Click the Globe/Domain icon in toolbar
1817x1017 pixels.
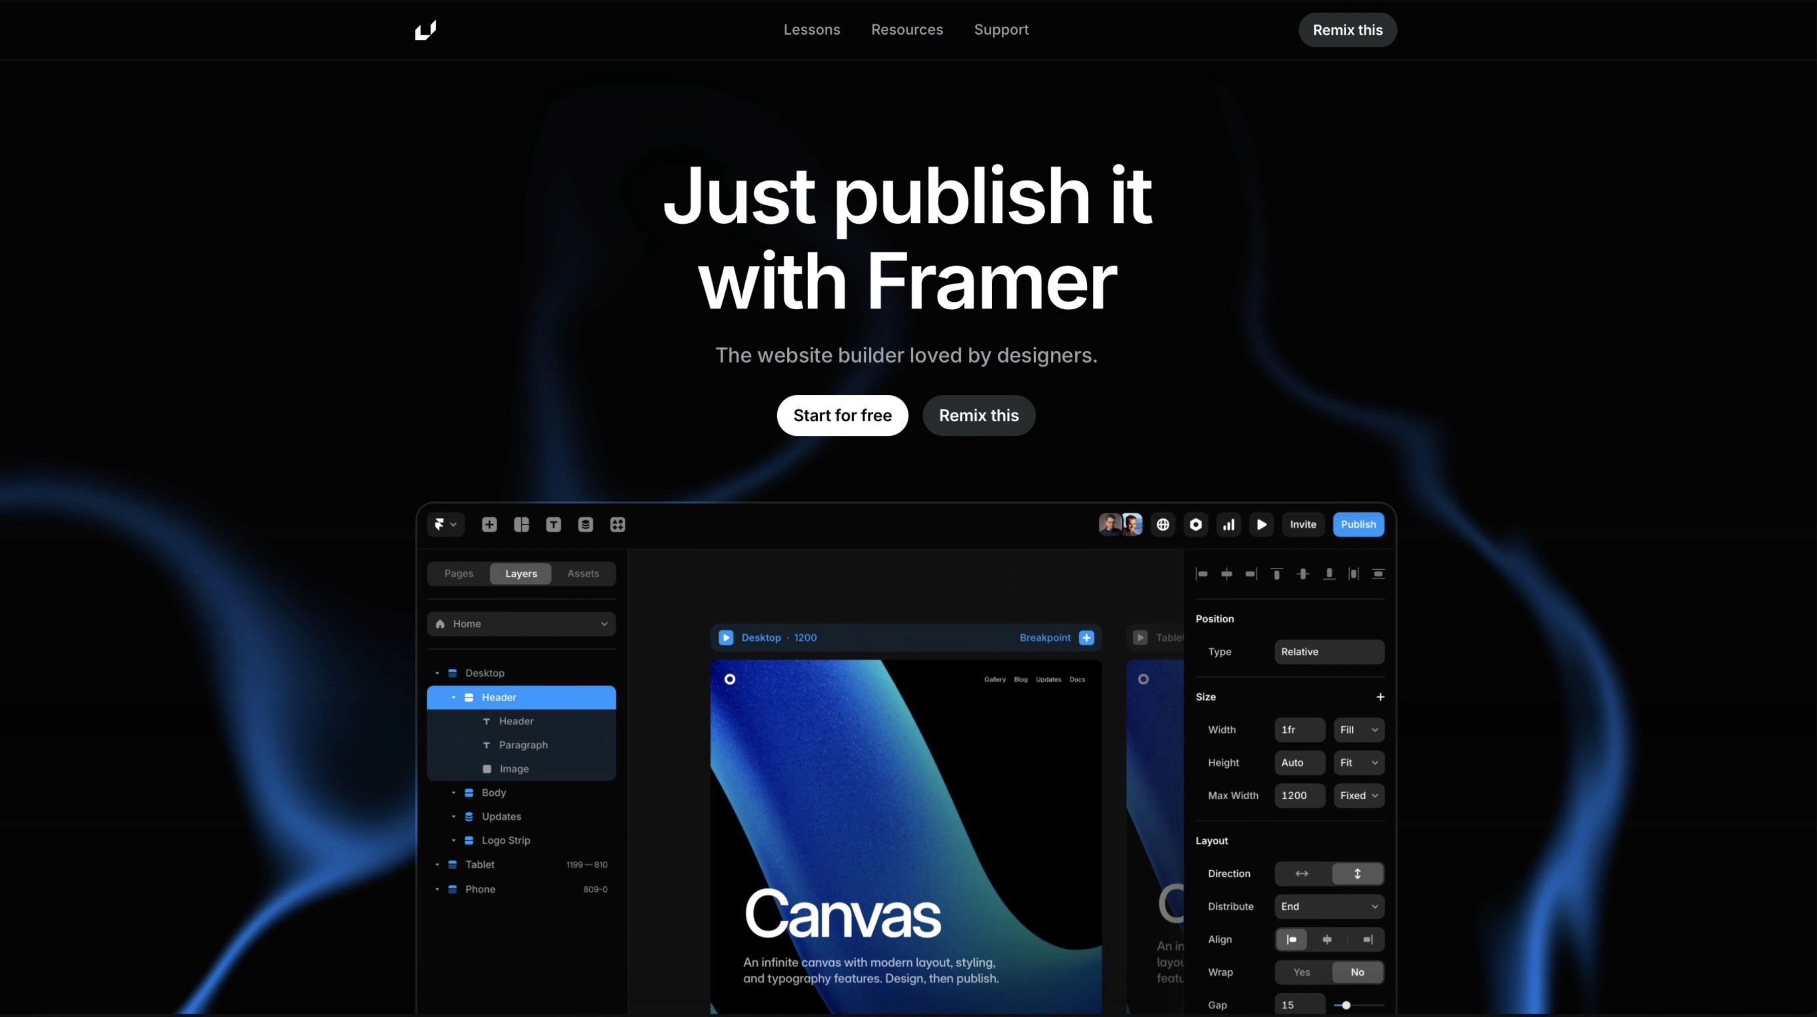(x=1162, y=524)
